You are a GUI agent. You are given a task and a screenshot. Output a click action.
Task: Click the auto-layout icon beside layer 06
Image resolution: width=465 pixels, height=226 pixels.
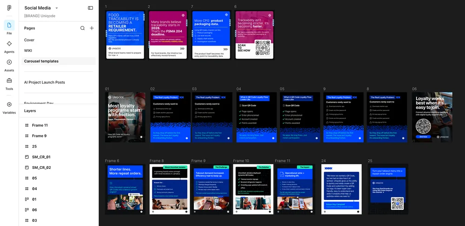pos(27,210)
